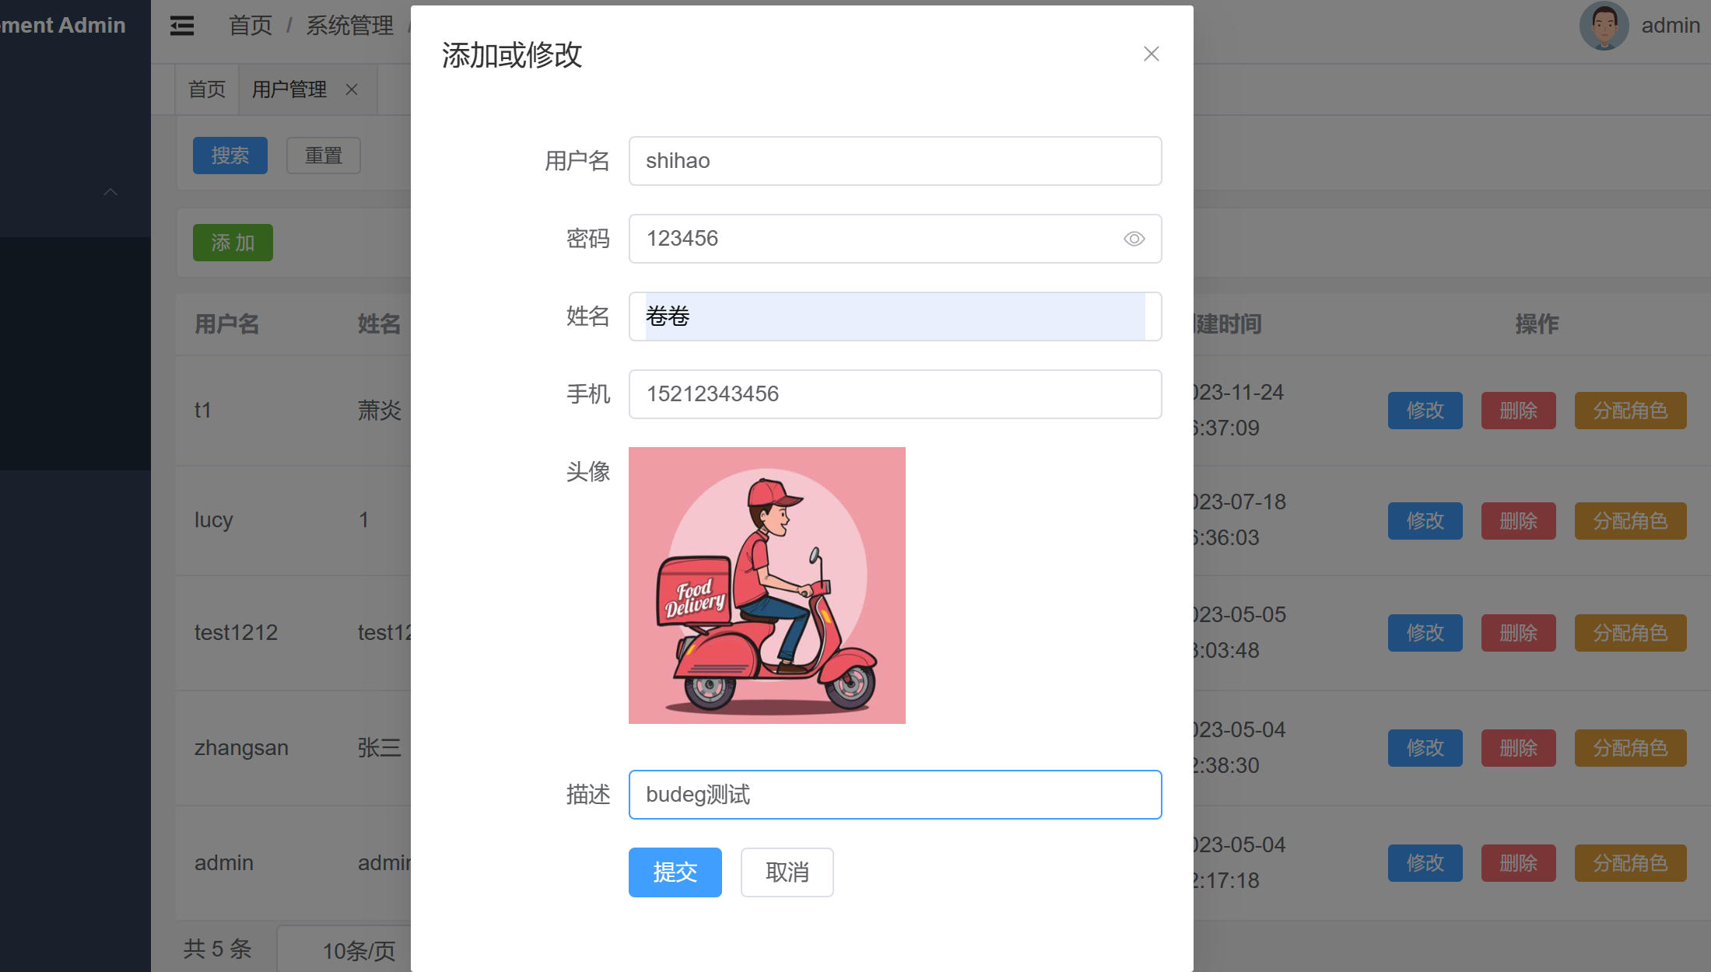Click the 搜索 button

pyautogui.click(x=230, y=156)
